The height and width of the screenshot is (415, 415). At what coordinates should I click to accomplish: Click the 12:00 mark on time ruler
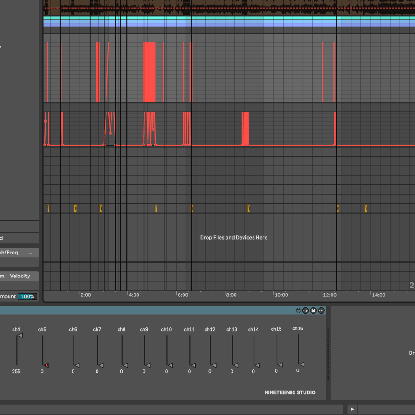point(330,295)
